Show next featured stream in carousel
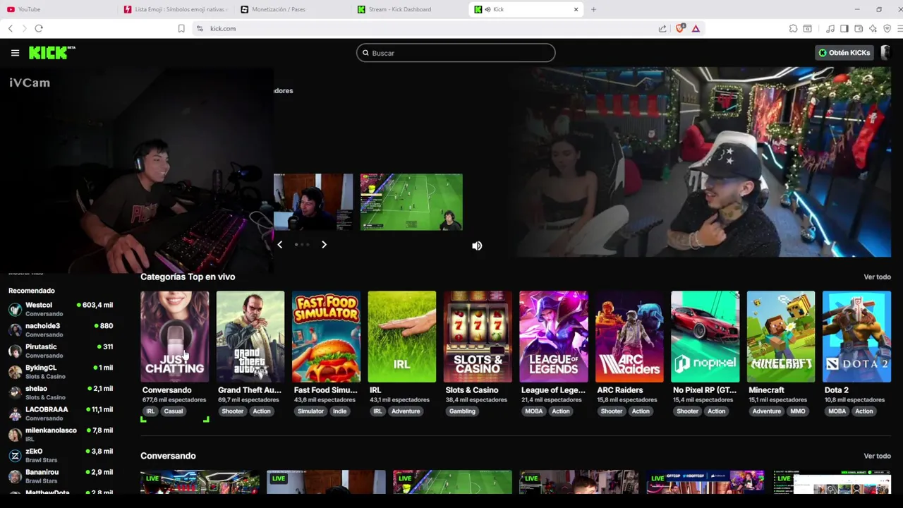 coord(324,244)
